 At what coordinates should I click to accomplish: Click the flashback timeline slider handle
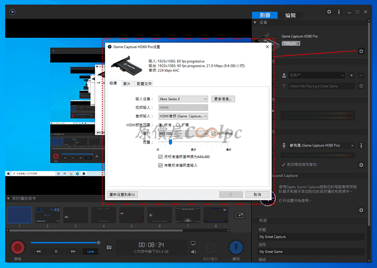[x=98, y=242]
